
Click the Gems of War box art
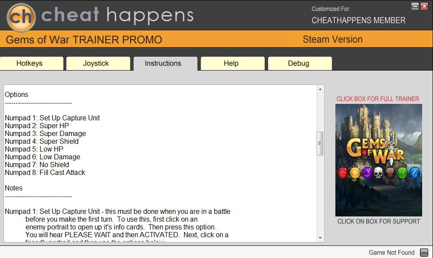click(x=379, y=160)
